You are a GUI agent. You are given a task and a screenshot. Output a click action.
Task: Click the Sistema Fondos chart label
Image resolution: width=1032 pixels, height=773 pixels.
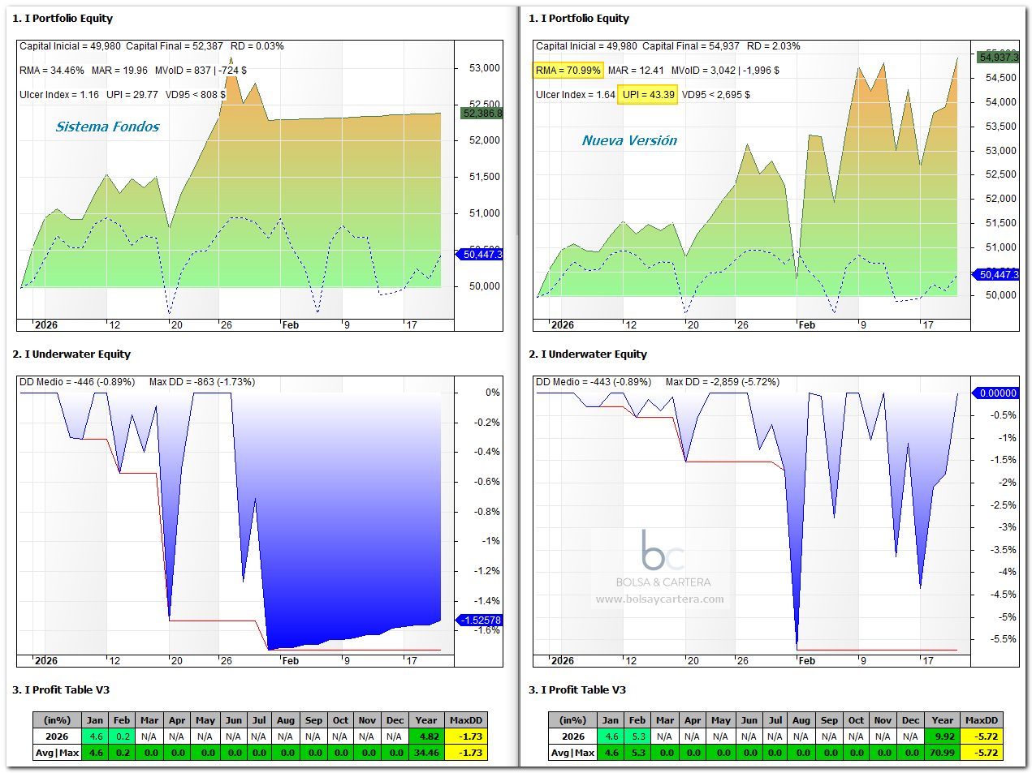[107, 127]
